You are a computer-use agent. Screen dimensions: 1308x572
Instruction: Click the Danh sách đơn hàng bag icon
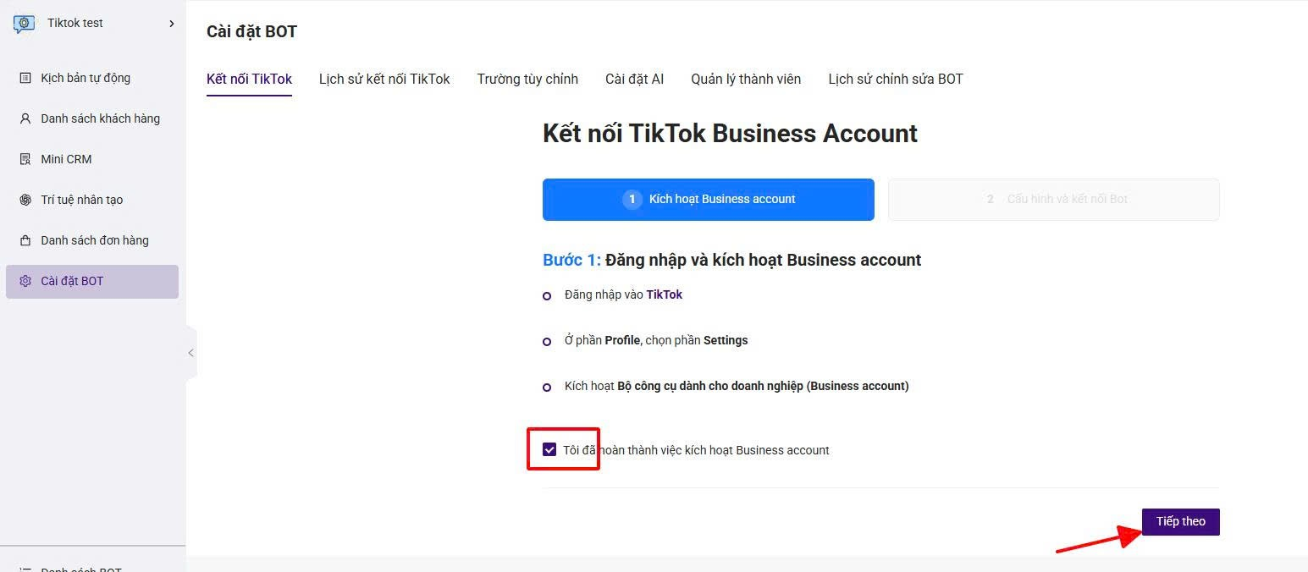tap(25, 240)
